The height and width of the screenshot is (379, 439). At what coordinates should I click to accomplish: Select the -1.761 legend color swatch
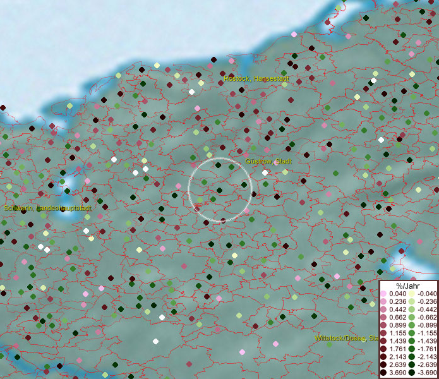point(412,349)
